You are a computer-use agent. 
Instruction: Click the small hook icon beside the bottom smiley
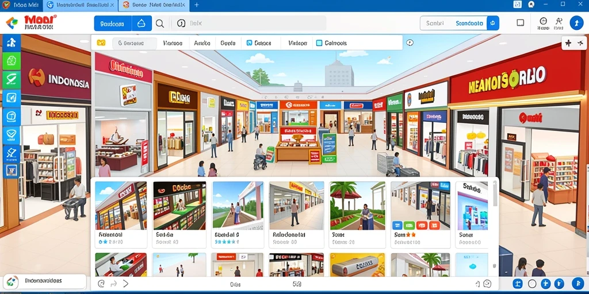477,284
